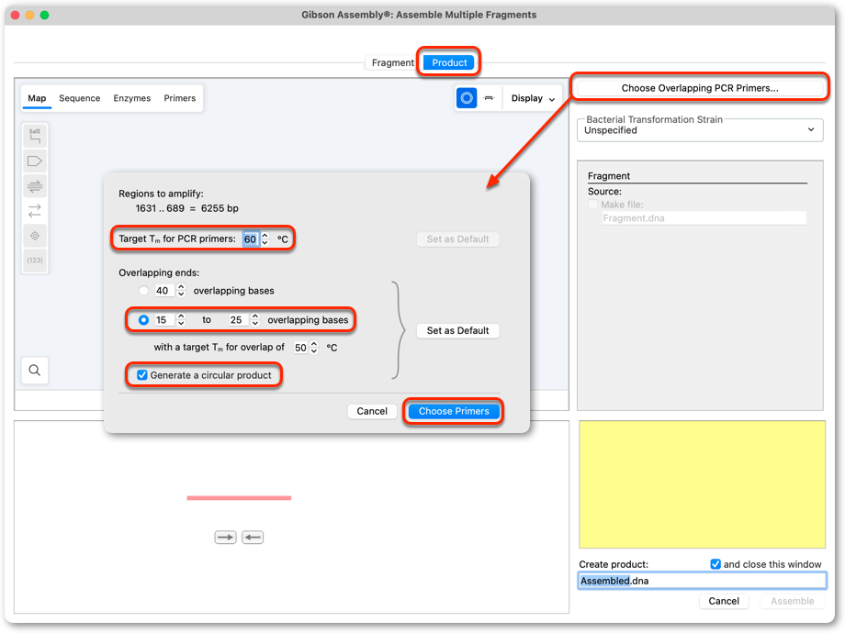The image size is (845, 633).
Task: Select 15 to 25 overlapping bases radio
Action: (x=143, y=320)
